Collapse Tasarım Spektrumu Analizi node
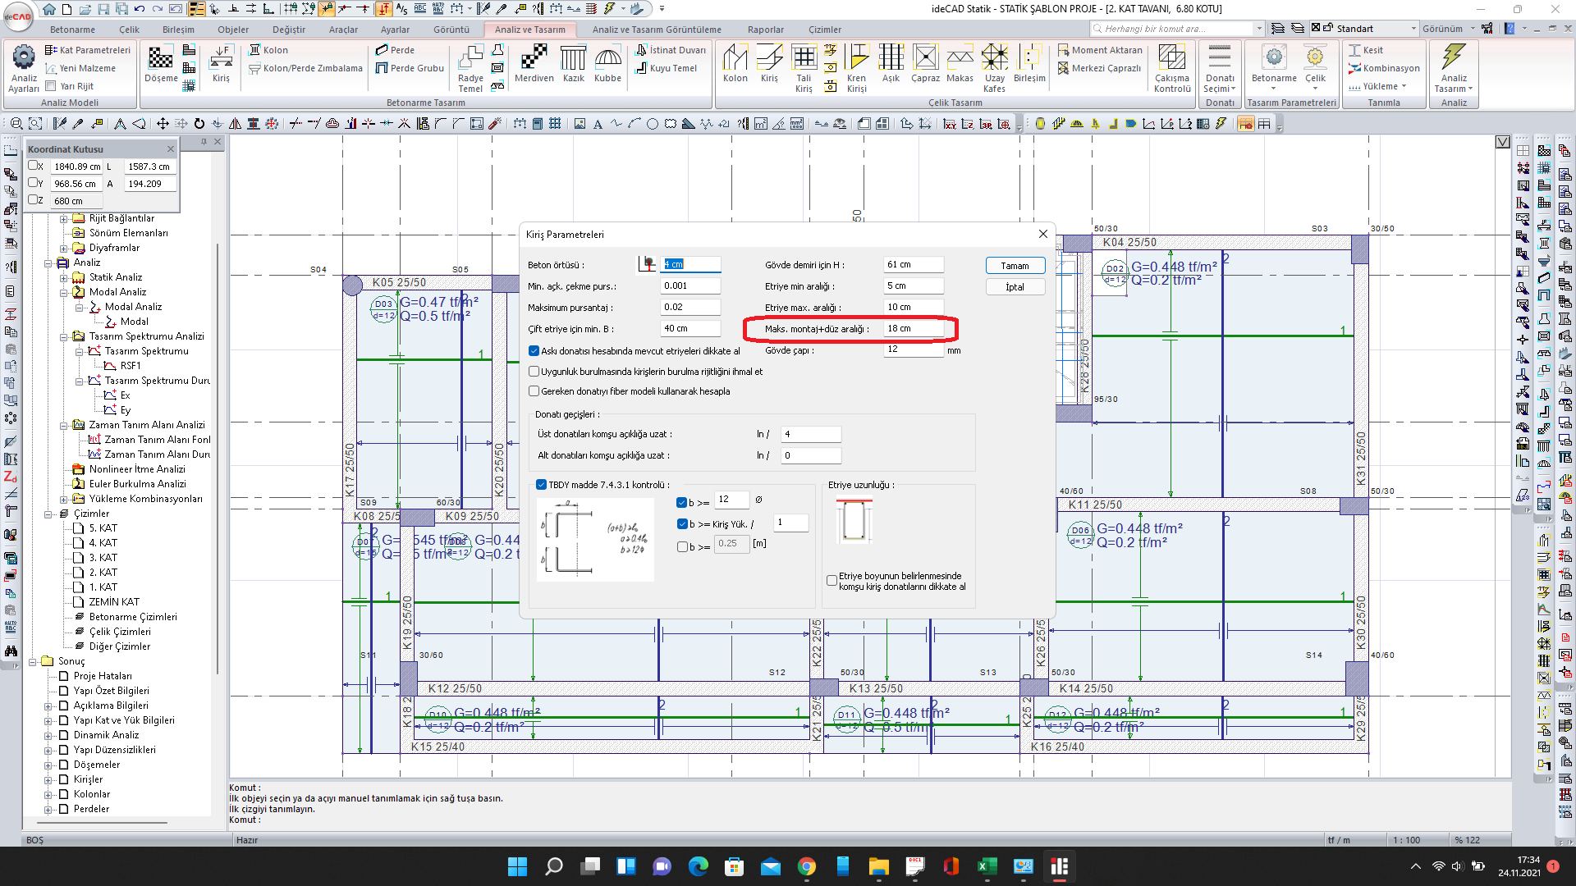This screenshot has width=1576, height=886. coord(64,337)
